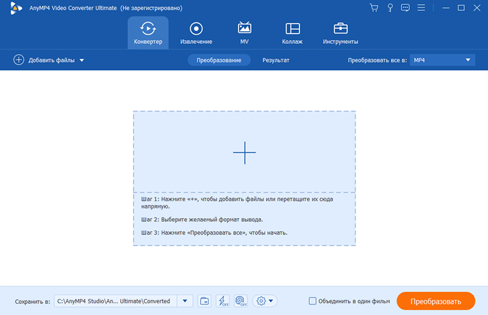The width and height of the screenshot is (488, 315).
Task: Toggle the lightning high-speed conversion icon
Action: tap(223, 301)
